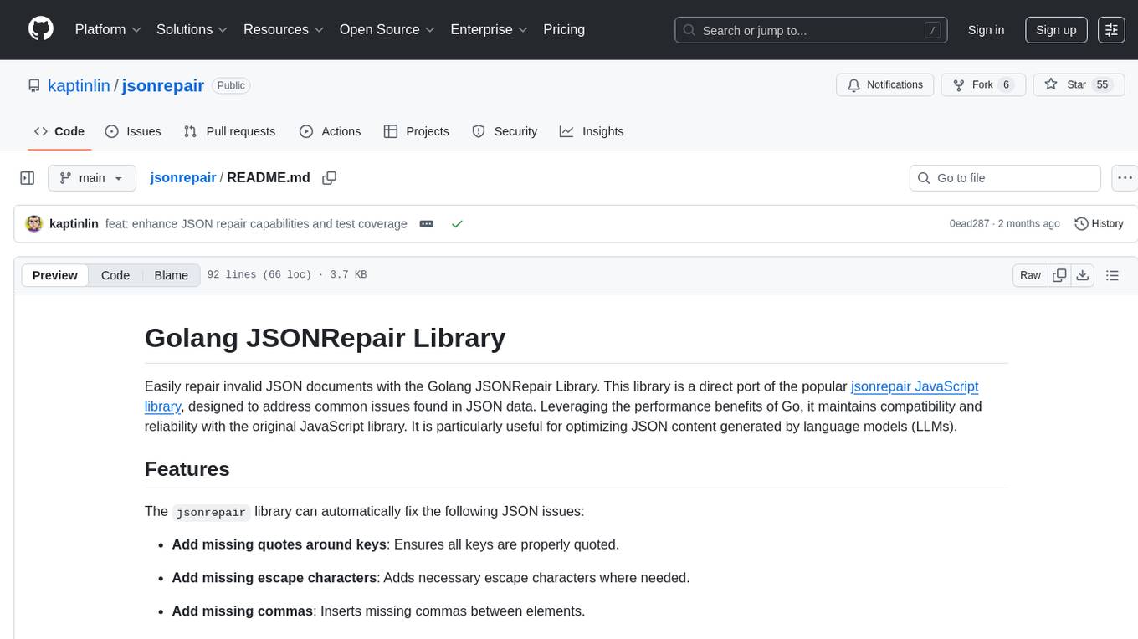
Task: Expand the Enterprise menu
Action: [489, 29]
